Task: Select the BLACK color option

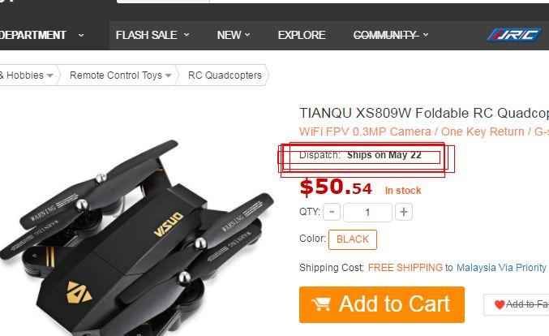Action: [353, 239]
